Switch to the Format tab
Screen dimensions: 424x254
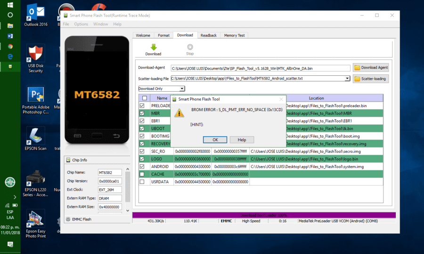[163, 35]
